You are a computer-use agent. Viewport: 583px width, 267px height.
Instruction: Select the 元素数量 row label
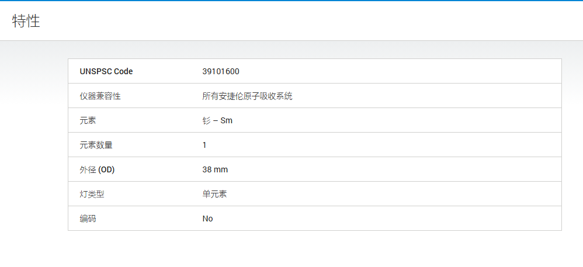point(96,145)
